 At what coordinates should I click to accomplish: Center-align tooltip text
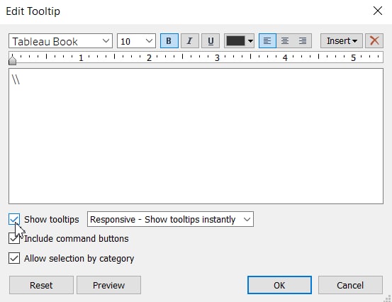[285, 40]
